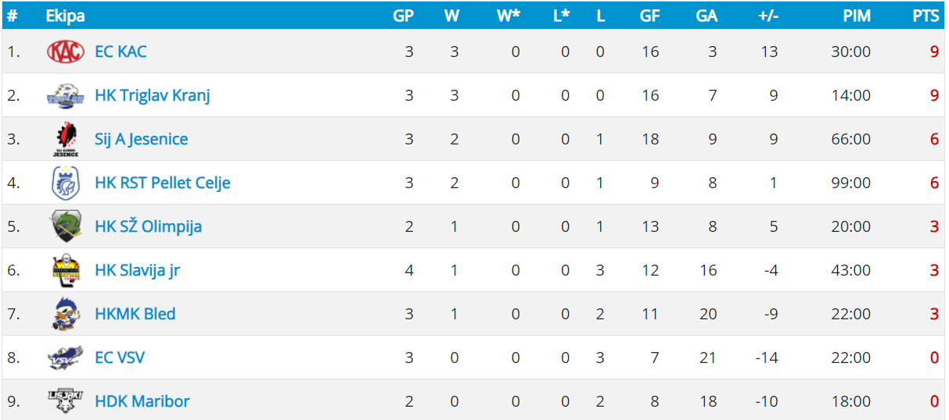949x420 pixels.
Task: Click the HDK Maribor logo
Action: coord(65,401)
